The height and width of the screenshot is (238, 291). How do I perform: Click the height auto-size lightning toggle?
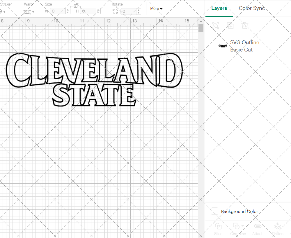click(x=99, y=11)
